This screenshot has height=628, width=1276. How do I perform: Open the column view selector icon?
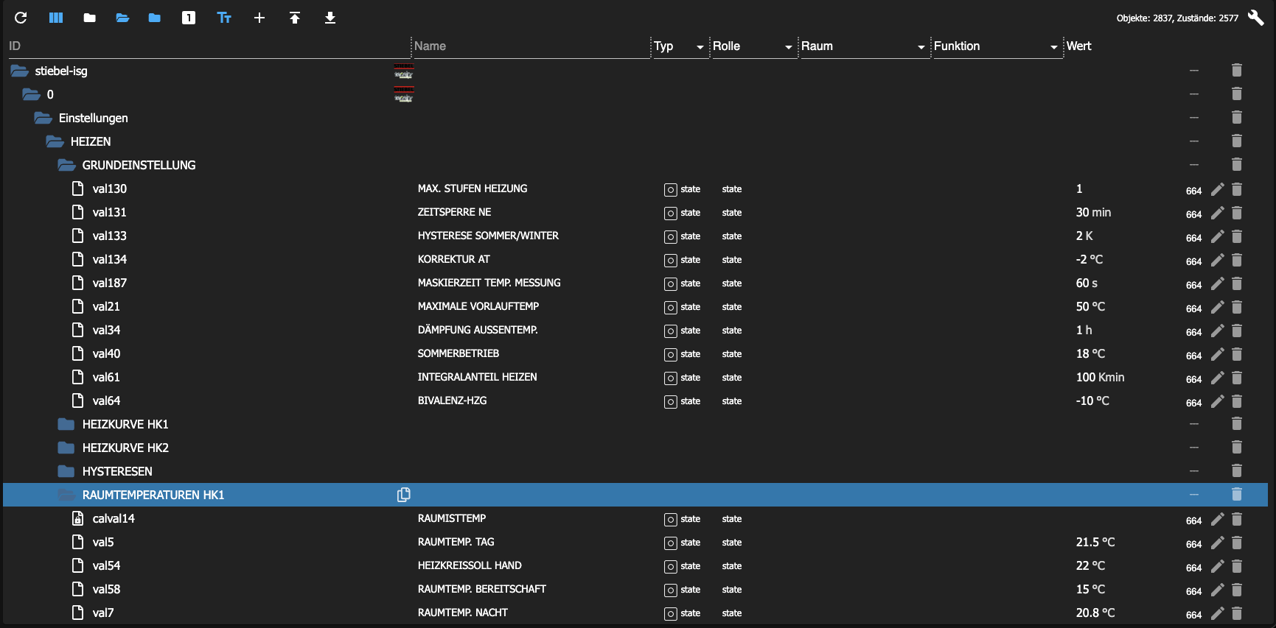click(56, 18)
